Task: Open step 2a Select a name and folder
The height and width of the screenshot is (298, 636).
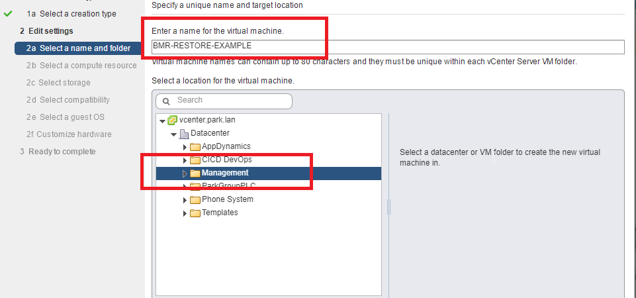Action: coord(78,48)
